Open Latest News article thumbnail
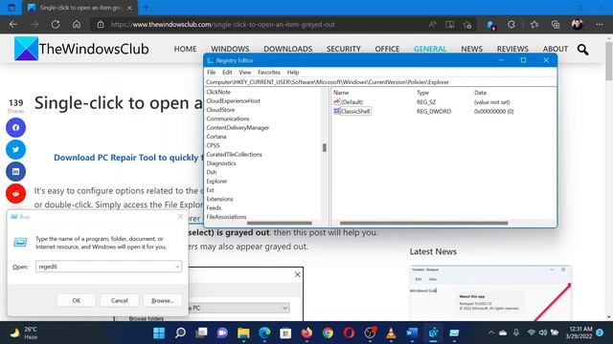The width and height of the screenshot is (613, 344). point(490,292)
